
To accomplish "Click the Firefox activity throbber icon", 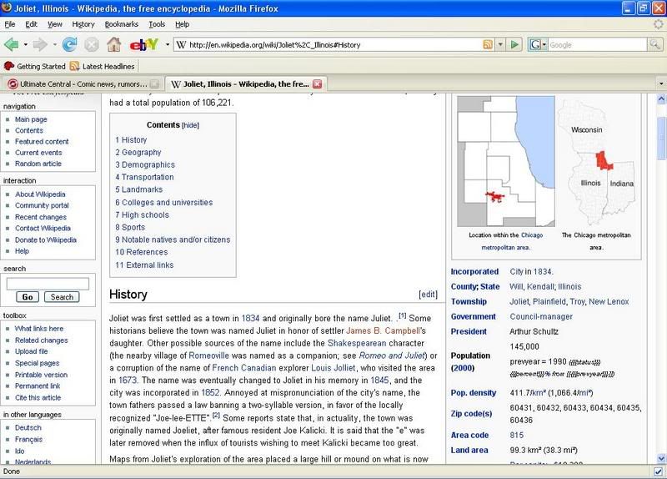I will (658, 24).
